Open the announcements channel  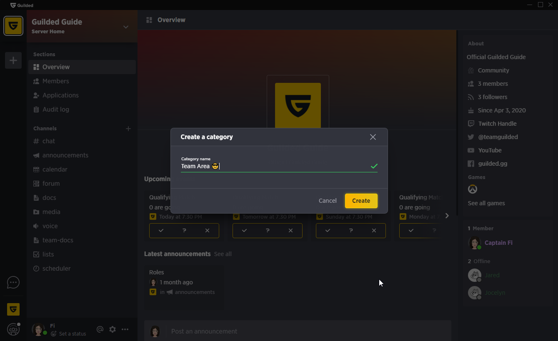pos(82,155)
